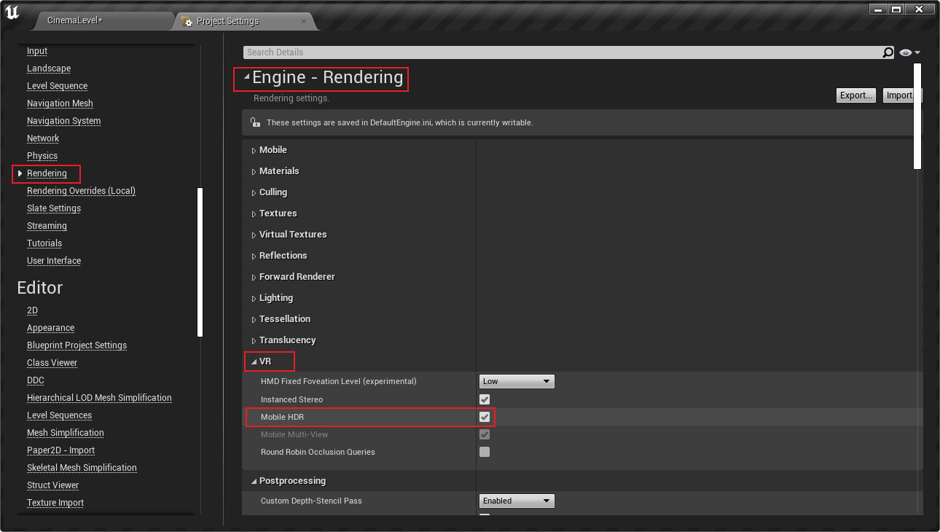Collapse the Engine - Rendering header
940x532 pixels.
pyautogui.click(x=247, y=77)
